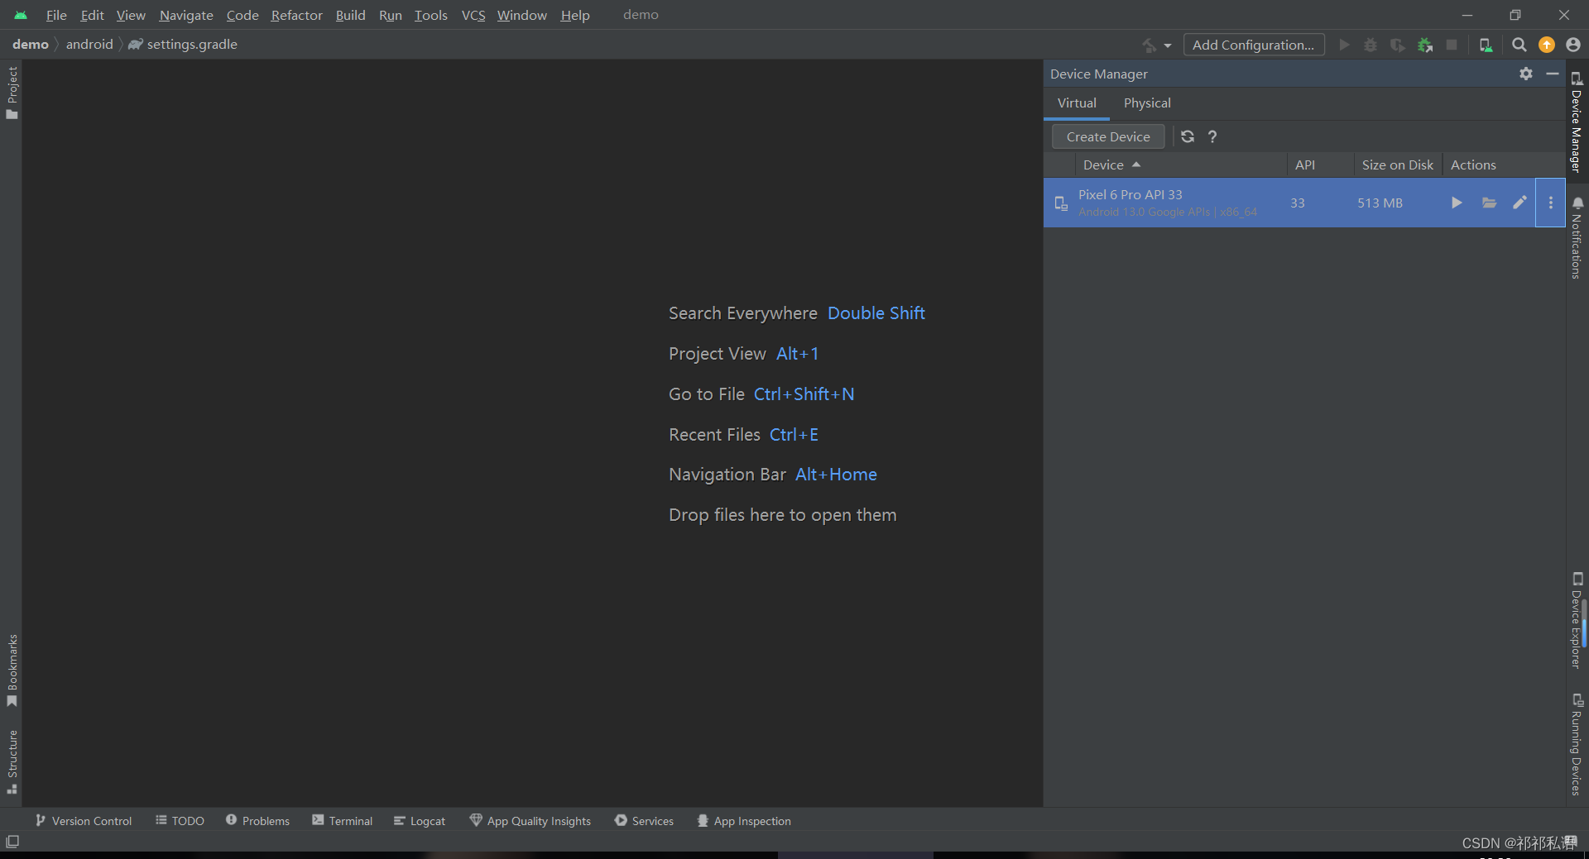Open the Code menu
The image size is (1589, 859).
click(242, 15)
